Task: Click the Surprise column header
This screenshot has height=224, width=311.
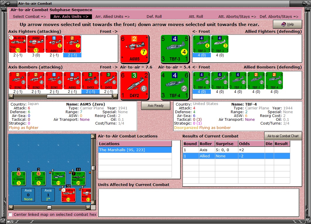Action: click(226, 144)
